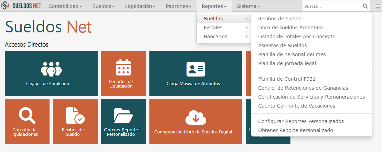Click the document check icon
The height and width of the screenshot is (152, 382).
[x=75, y=115]
